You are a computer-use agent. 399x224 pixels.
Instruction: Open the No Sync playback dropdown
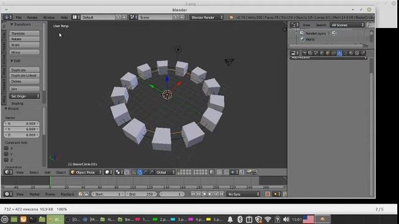[243, 194]
